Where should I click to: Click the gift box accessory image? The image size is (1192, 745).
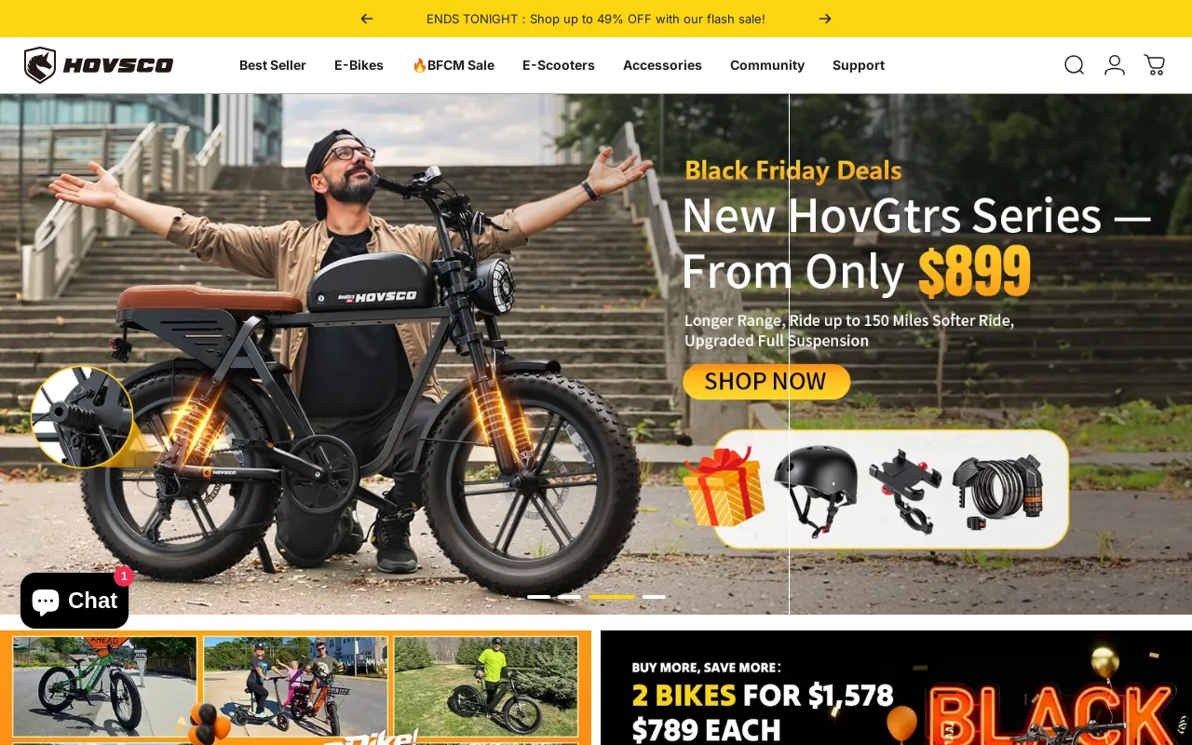coord(725,486)
